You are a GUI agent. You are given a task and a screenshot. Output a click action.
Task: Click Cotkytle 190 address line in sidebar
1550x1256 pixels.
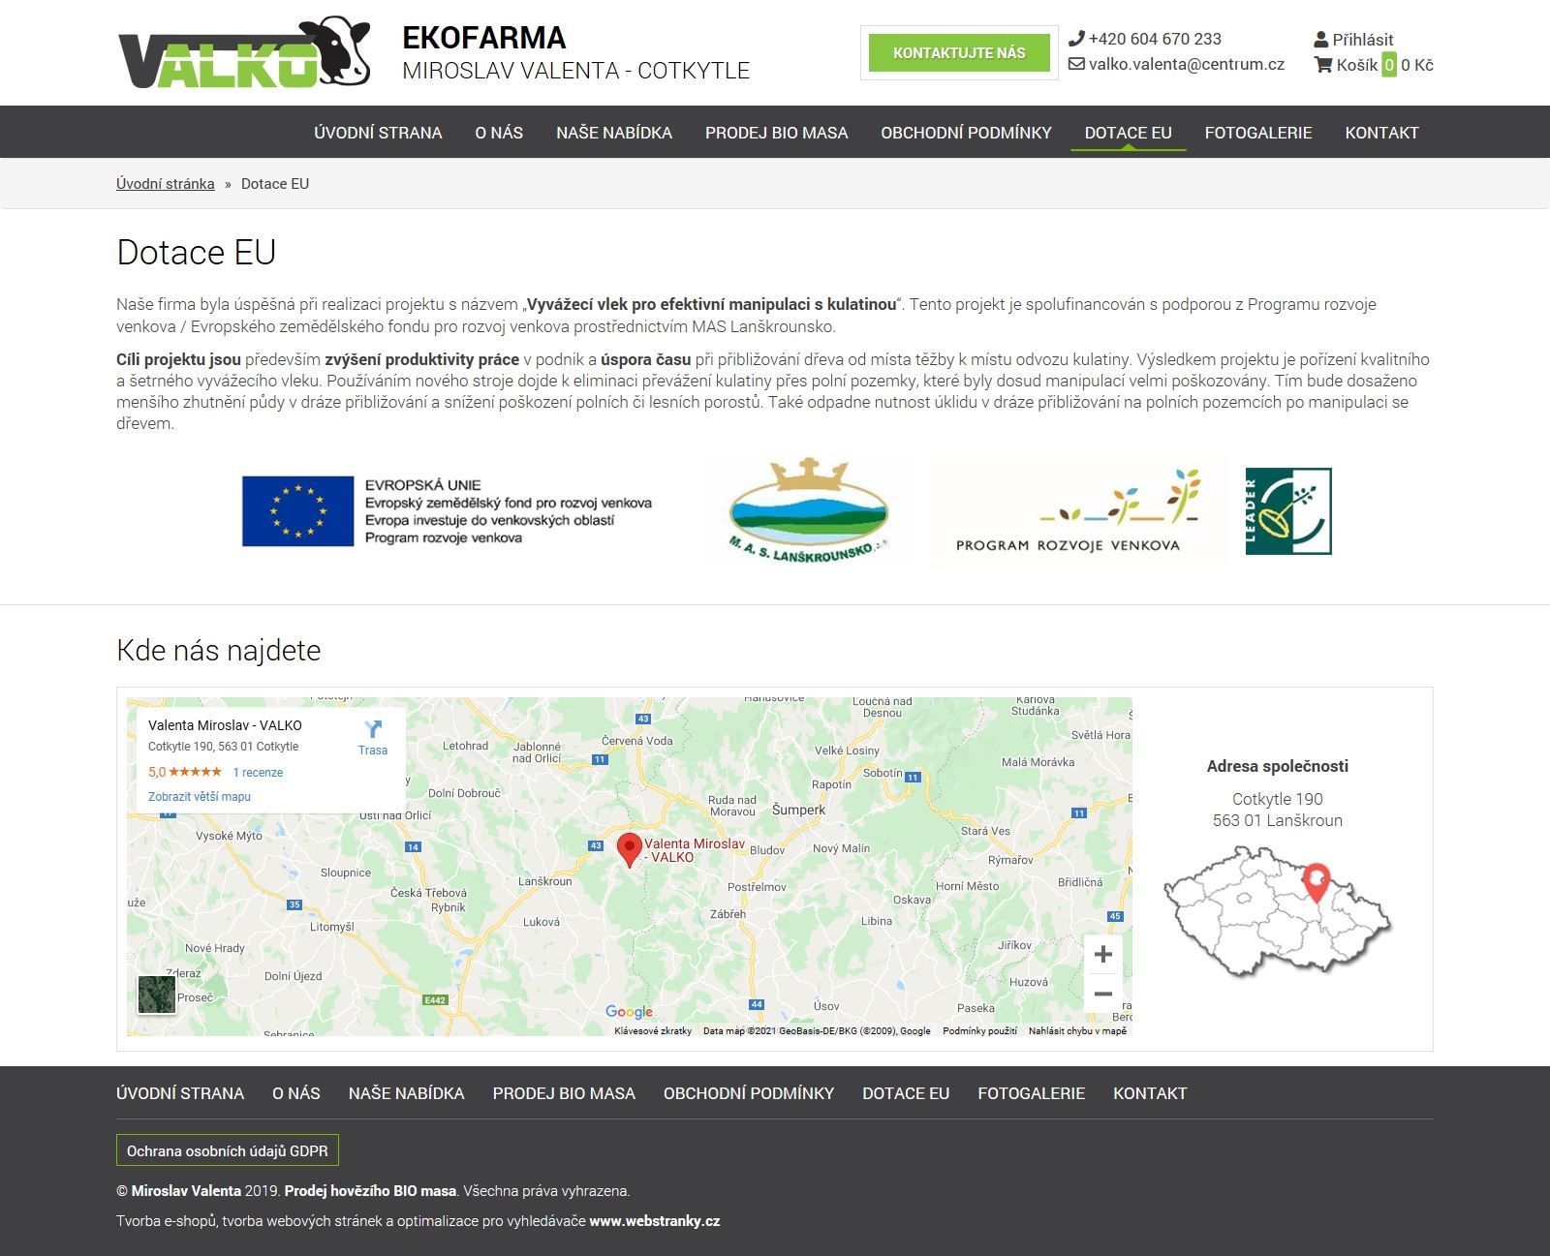click(1277, 799)
